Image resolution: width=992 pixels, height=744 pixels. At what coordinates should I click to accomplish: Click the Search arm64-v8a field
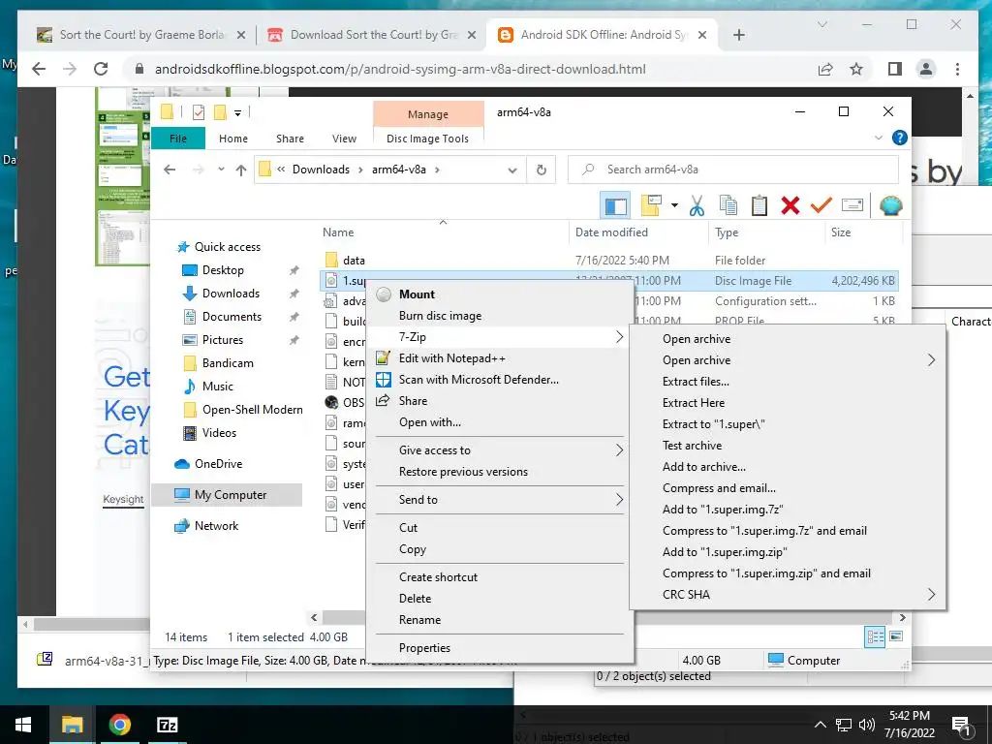point(733,170)
